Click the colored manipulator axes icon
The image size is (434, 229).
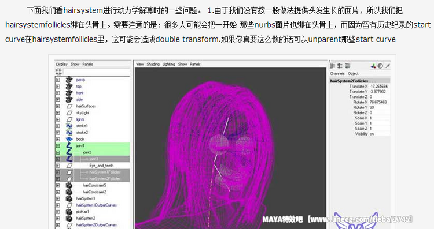(373, 66)
